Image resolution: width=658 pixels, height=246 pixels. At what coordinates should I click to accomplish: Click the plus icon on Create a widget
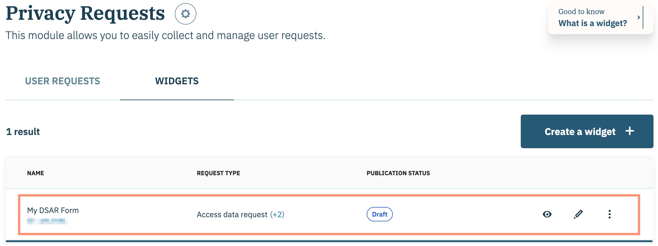[x=630, y=131]
